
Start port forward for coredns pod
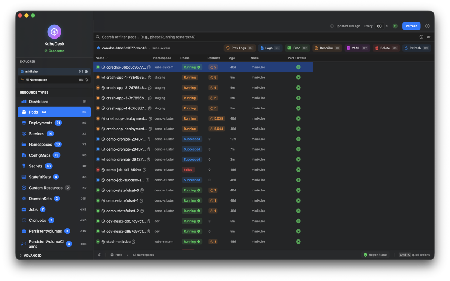point(298,67)
